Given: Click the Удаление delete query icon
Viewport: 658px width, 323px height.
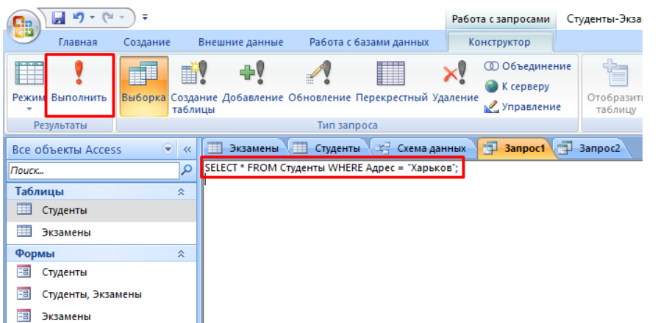Looking at the screenshot, I should click(x=455, y=84).
